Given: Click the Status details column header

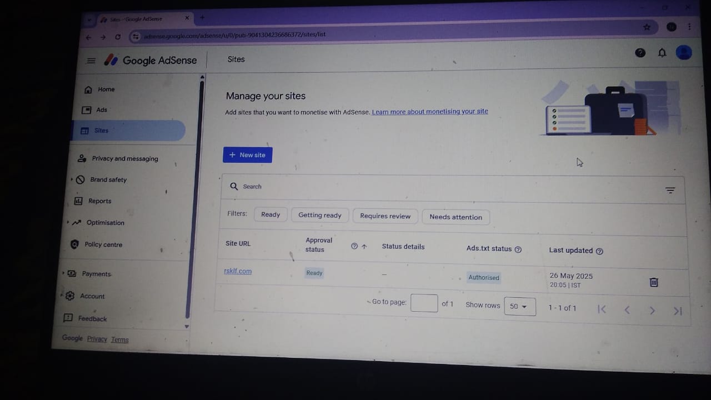Looking at the screenshot, I should (403, 247).
